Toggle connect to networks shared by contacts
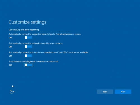This screenshot has height=105, width=140. pos(29,46)
